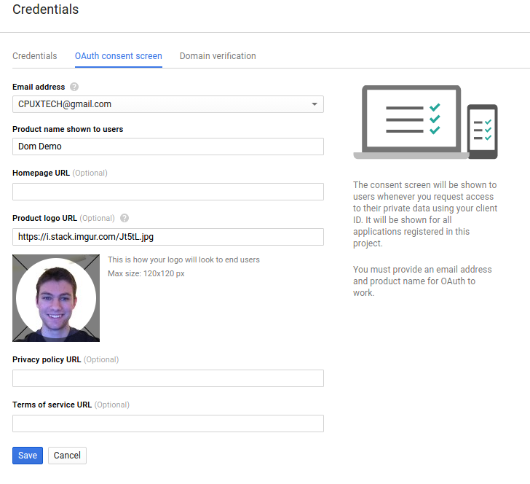
Task: Click the Product logo URL help icon
Action: [124, 218]
